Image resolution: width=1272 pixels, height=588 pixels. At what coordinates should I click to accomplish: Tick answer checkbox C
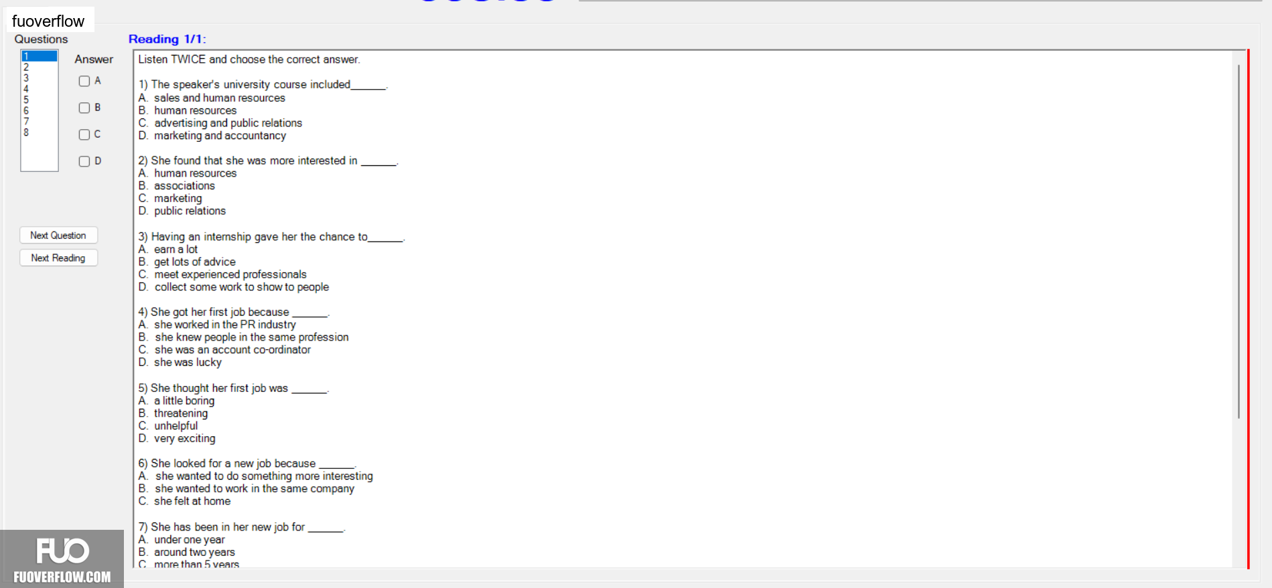point(84,134)
